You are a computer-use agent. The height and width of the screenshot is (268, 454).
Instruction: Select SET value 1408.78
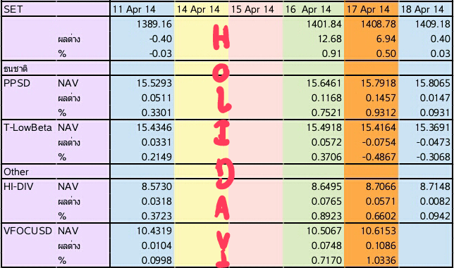tap(378, 24)
